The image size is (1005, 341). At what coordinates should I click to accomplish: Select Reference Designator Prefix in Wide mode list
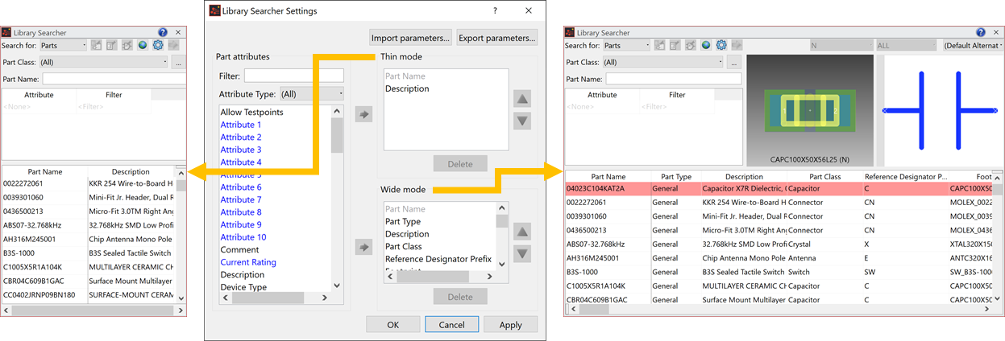tap(438, 259)
